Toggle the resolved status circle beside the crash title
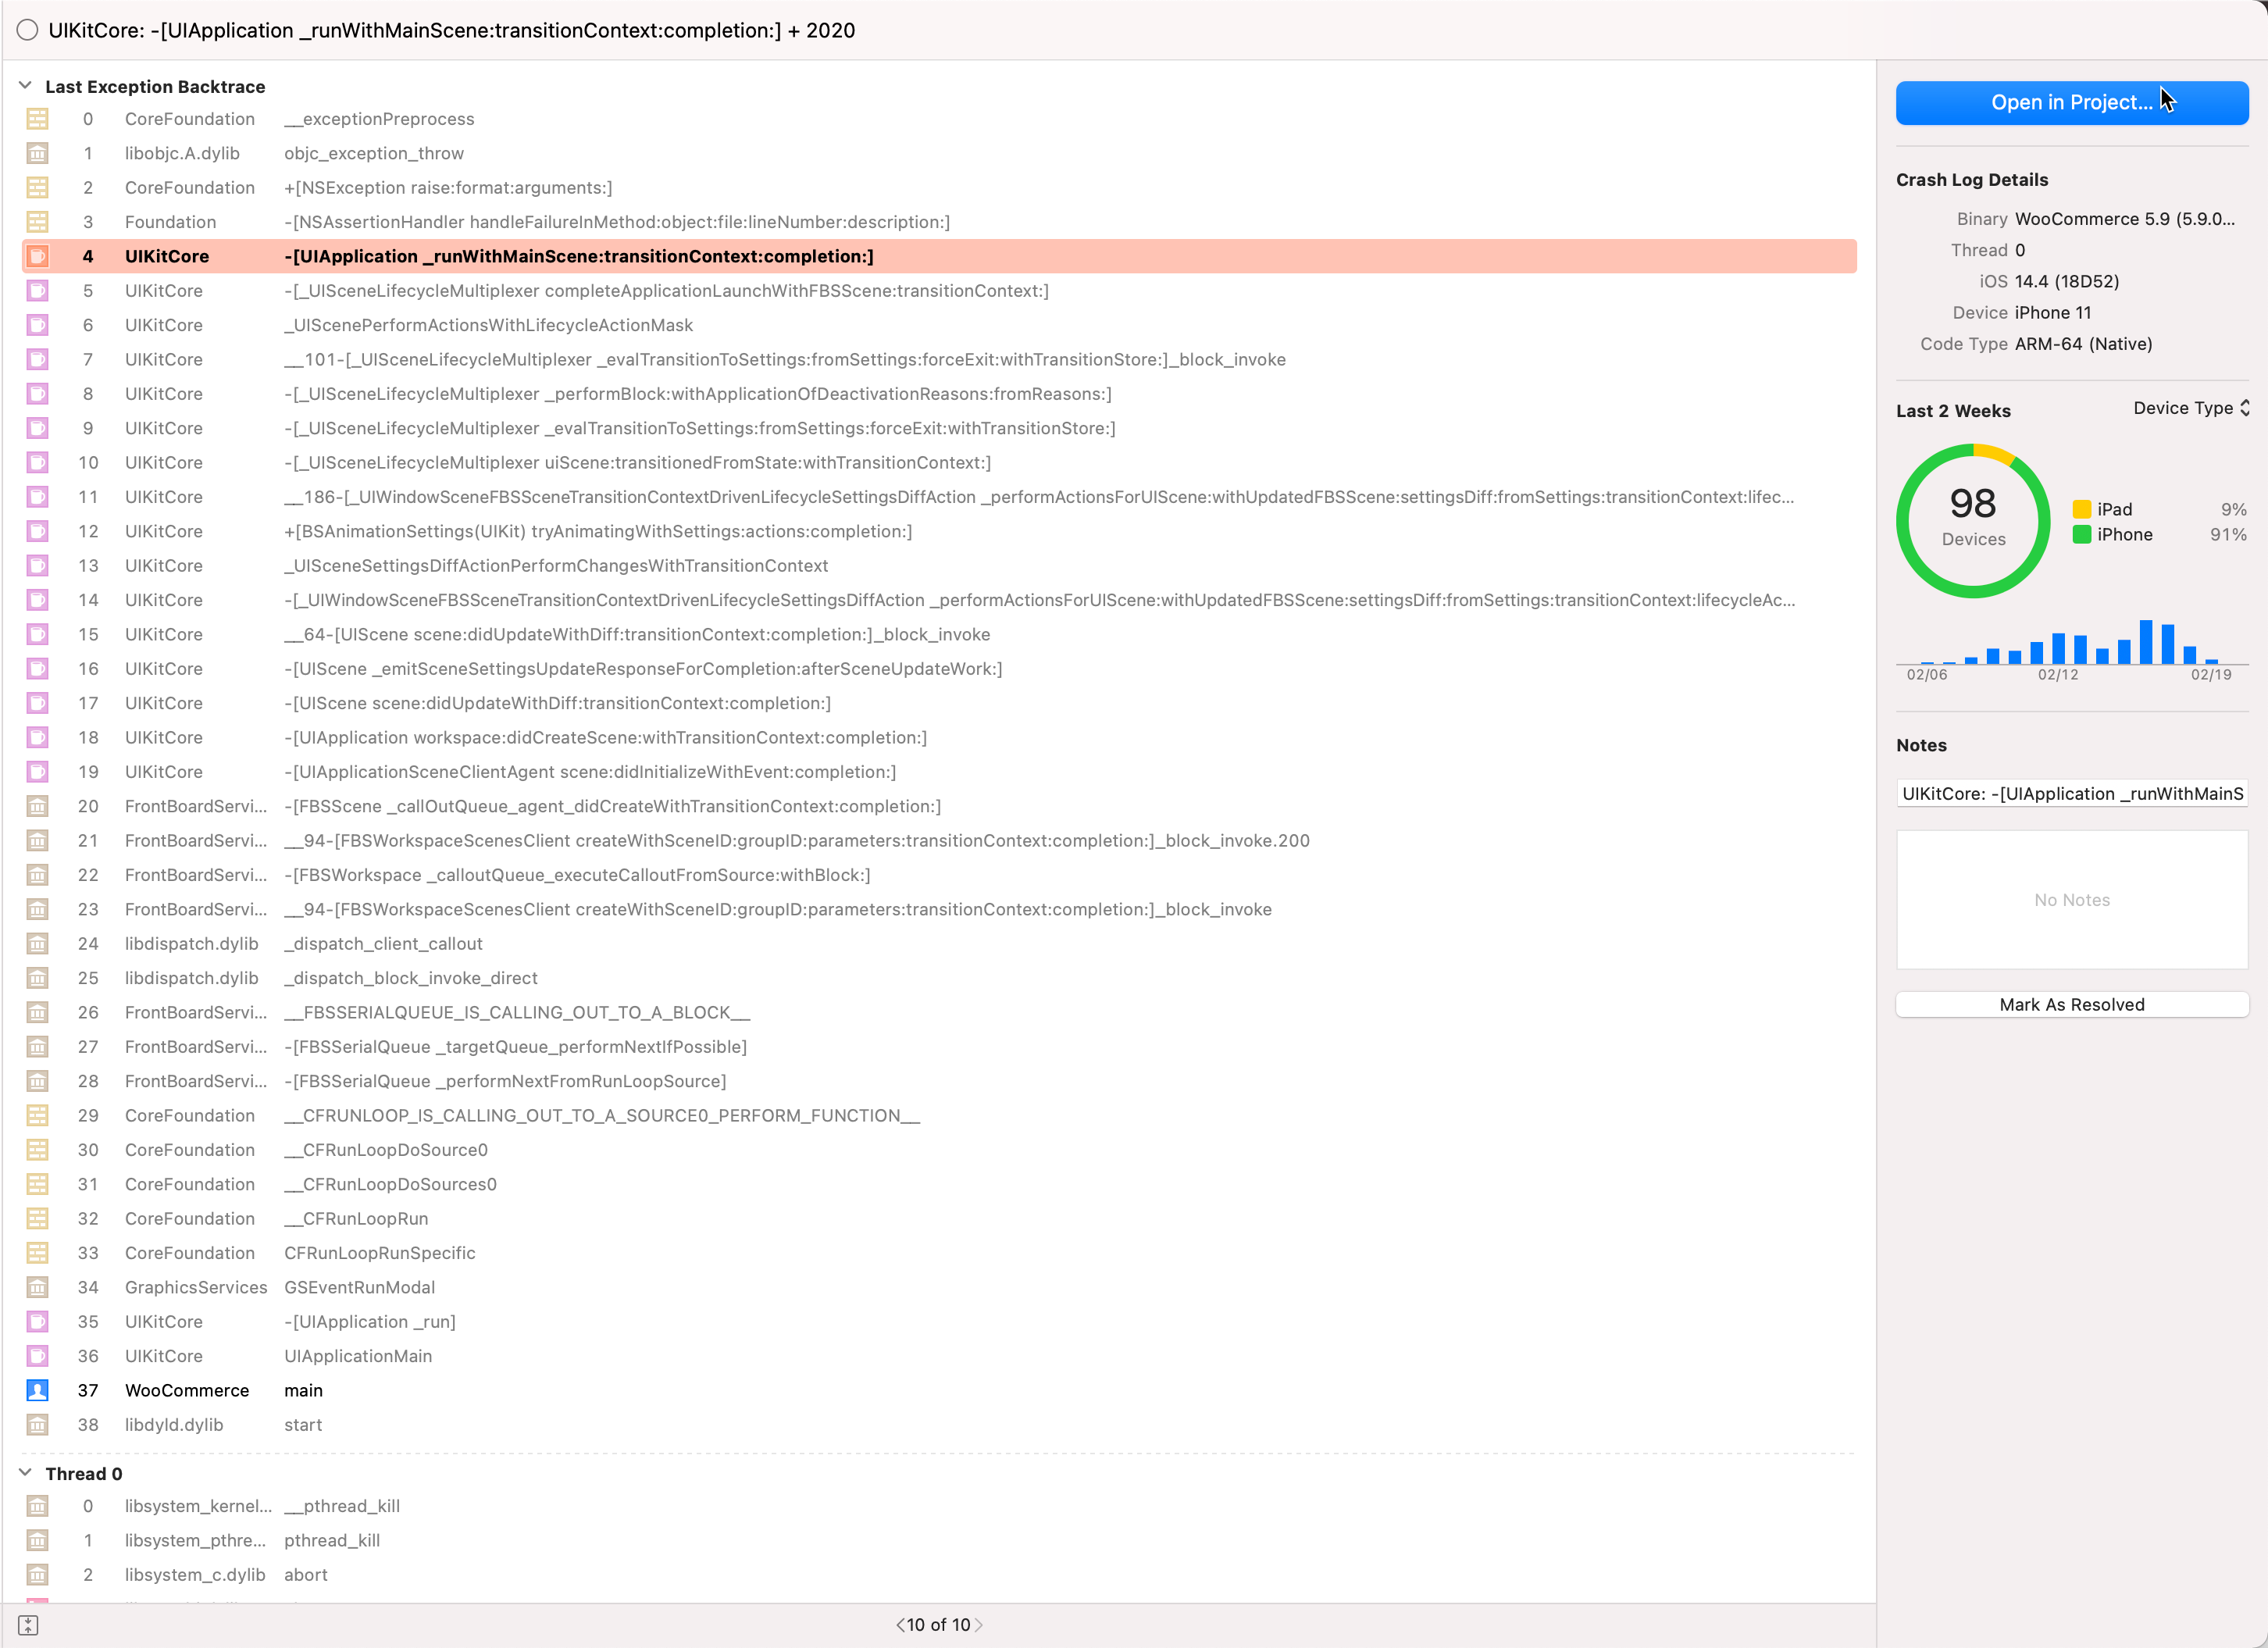Image resolution: width=2268 pixels, height=1648 pixels. pyautogui.click(x=27, y=30)
